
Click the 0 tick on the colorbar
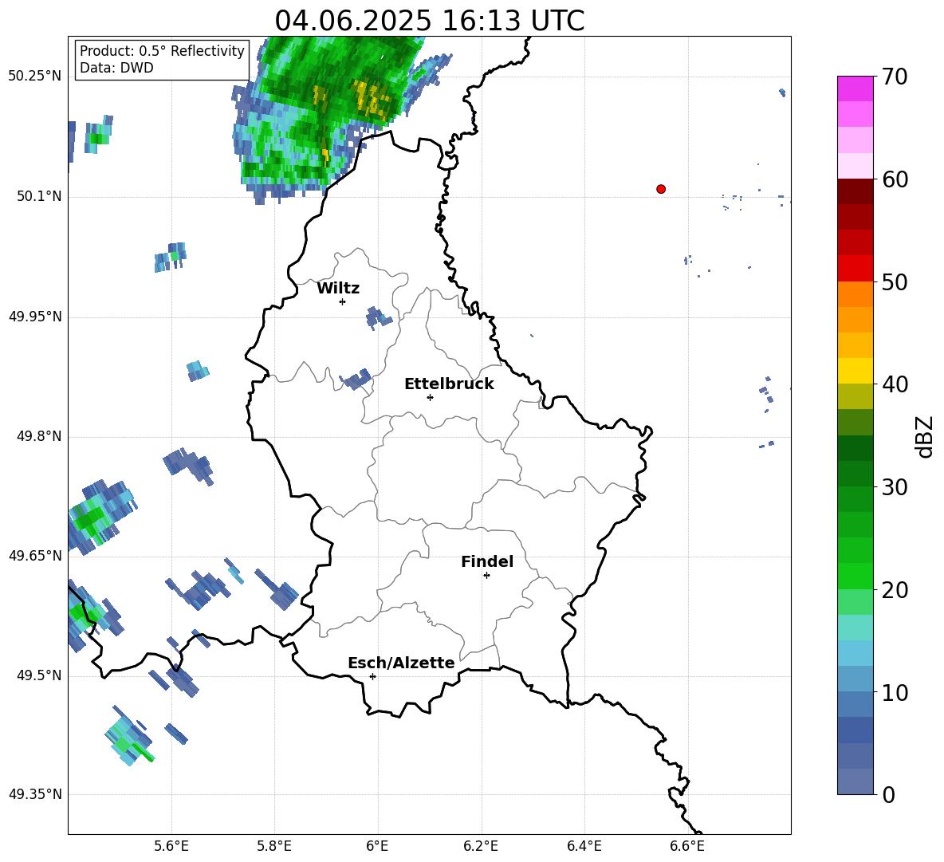point(889,795)
